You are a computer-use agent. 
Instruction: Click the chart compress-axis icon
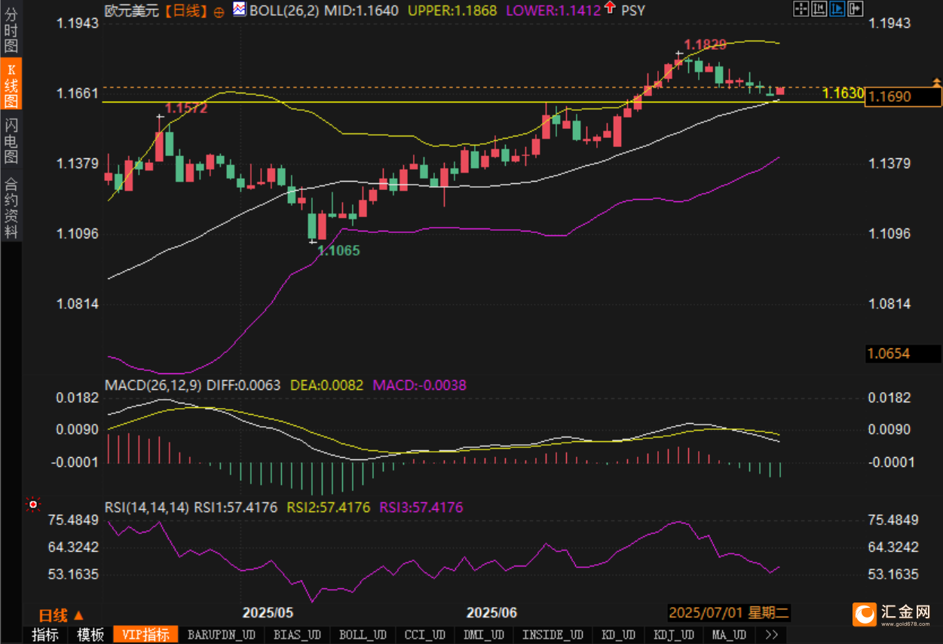click(x=819, y=8)
